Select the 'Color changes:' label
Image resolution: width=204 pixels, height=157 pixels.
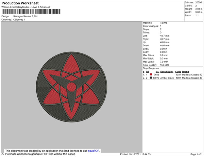[x=151, y=26]
